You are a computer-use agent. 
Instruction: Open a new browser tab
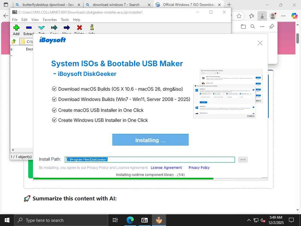[x=229, y=5]
